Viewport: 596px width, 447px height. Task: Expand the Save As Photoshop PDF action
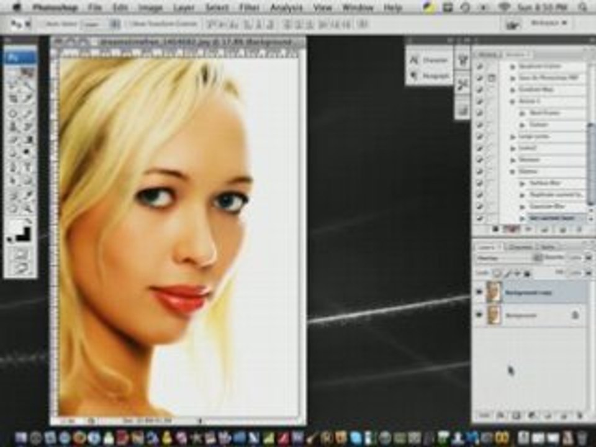tap(513, 78)
